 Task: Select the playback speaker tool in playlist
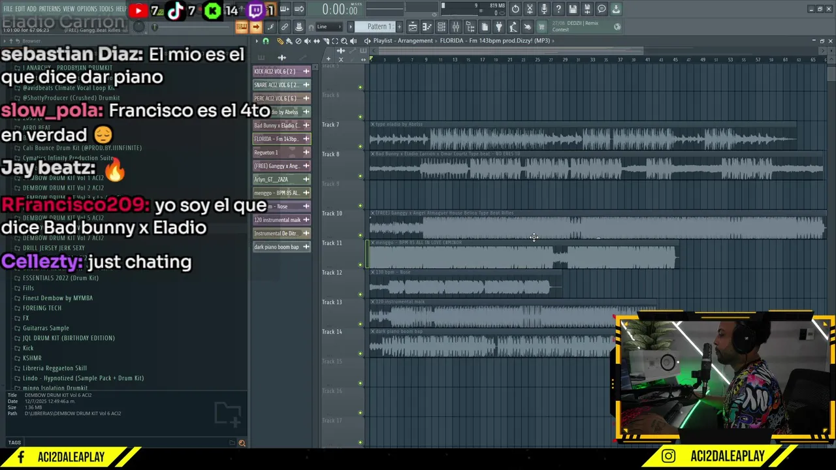353,40
